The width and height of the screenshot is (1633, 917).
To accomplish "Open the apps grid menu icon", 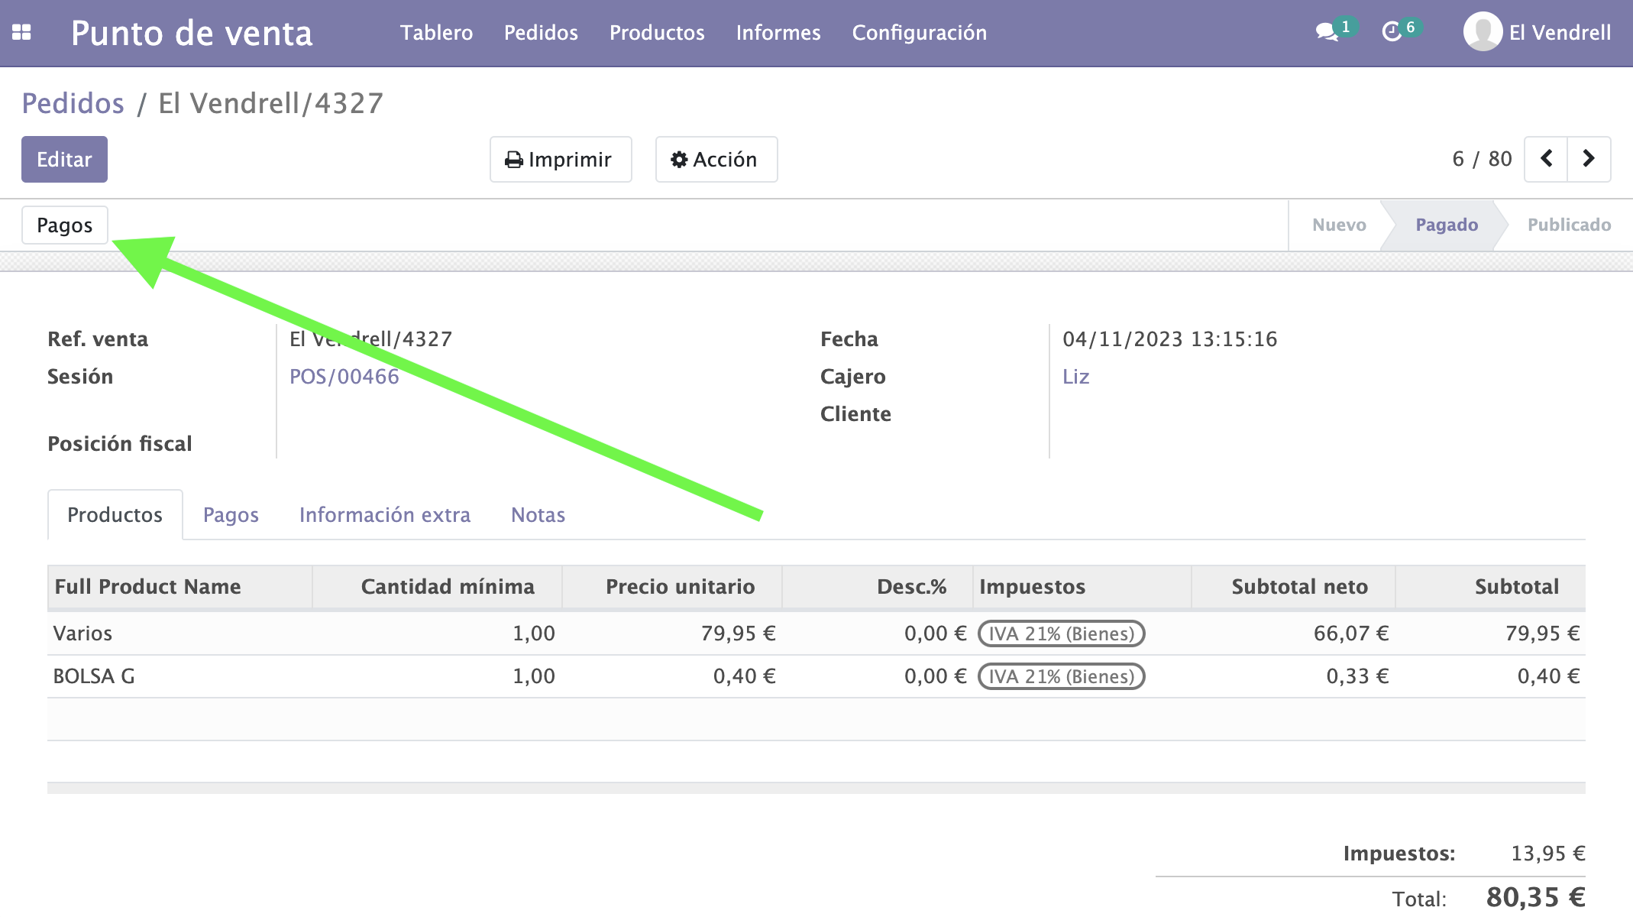I will coord(21,32).
